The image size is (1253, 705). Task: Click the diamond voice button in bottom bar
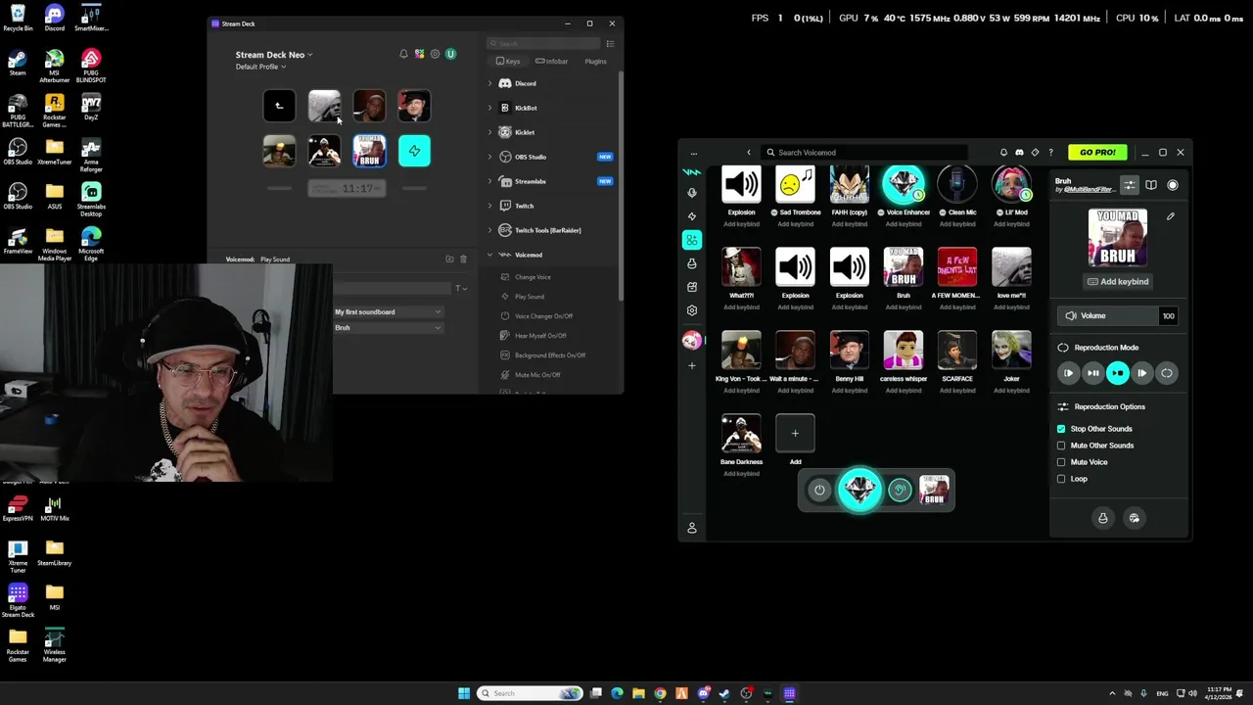click(859, 490)
